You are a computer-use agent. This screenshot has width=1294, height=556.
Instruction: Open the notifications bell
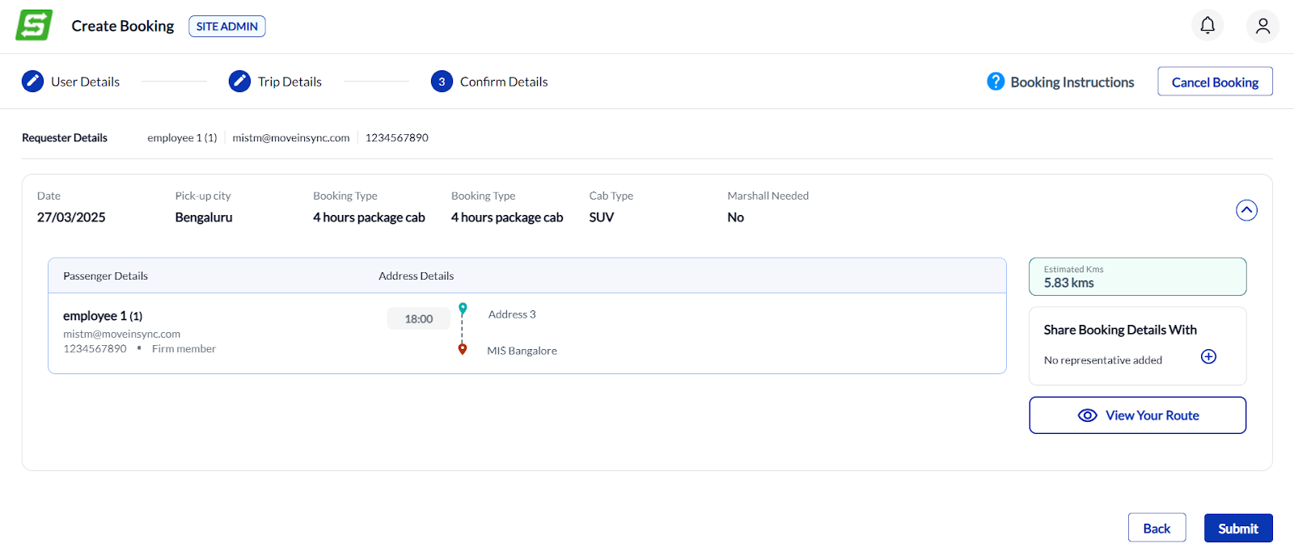[1207, 26]
